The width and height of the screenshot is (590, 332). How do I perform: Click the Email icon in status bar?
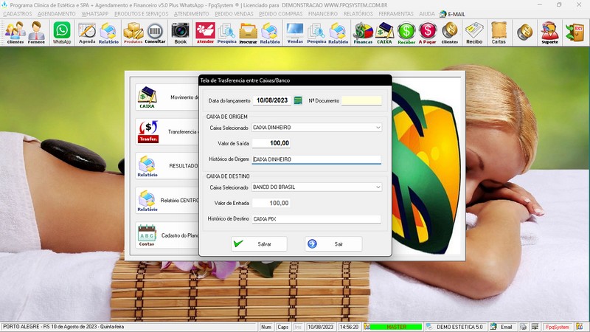[503, 327]
